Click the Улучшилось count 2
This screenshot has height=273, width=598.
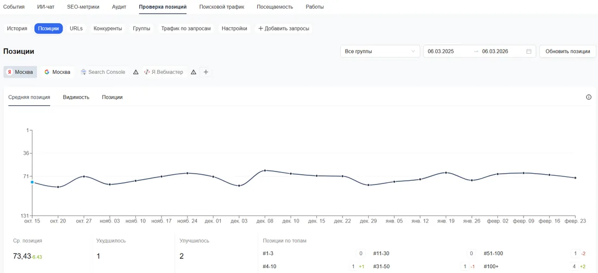[182, 256]
